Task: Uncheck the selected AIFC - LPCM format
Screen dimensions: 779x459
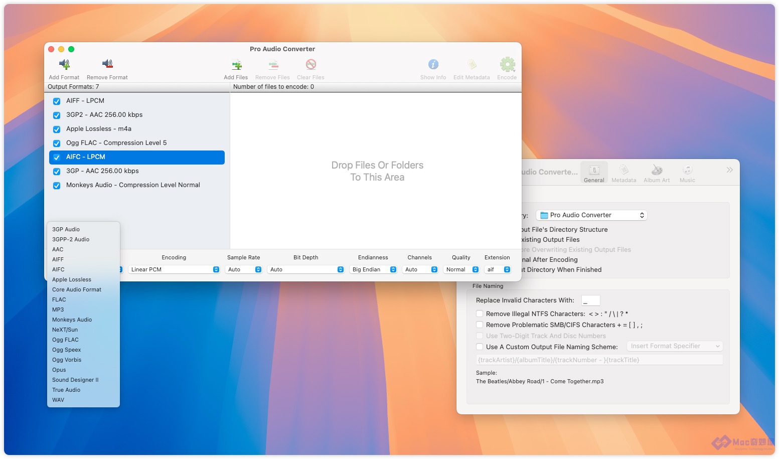Action: click(57, 157)
